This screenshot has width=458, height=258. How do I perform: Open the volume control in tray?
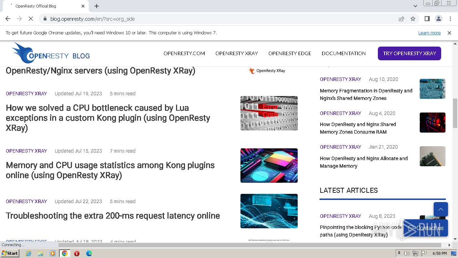pyautogui.click(x=407, y=253)
